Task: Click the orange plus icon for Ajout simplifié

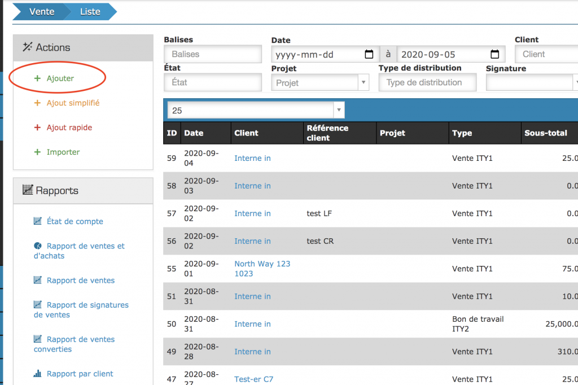Action: tap(38, 103)
